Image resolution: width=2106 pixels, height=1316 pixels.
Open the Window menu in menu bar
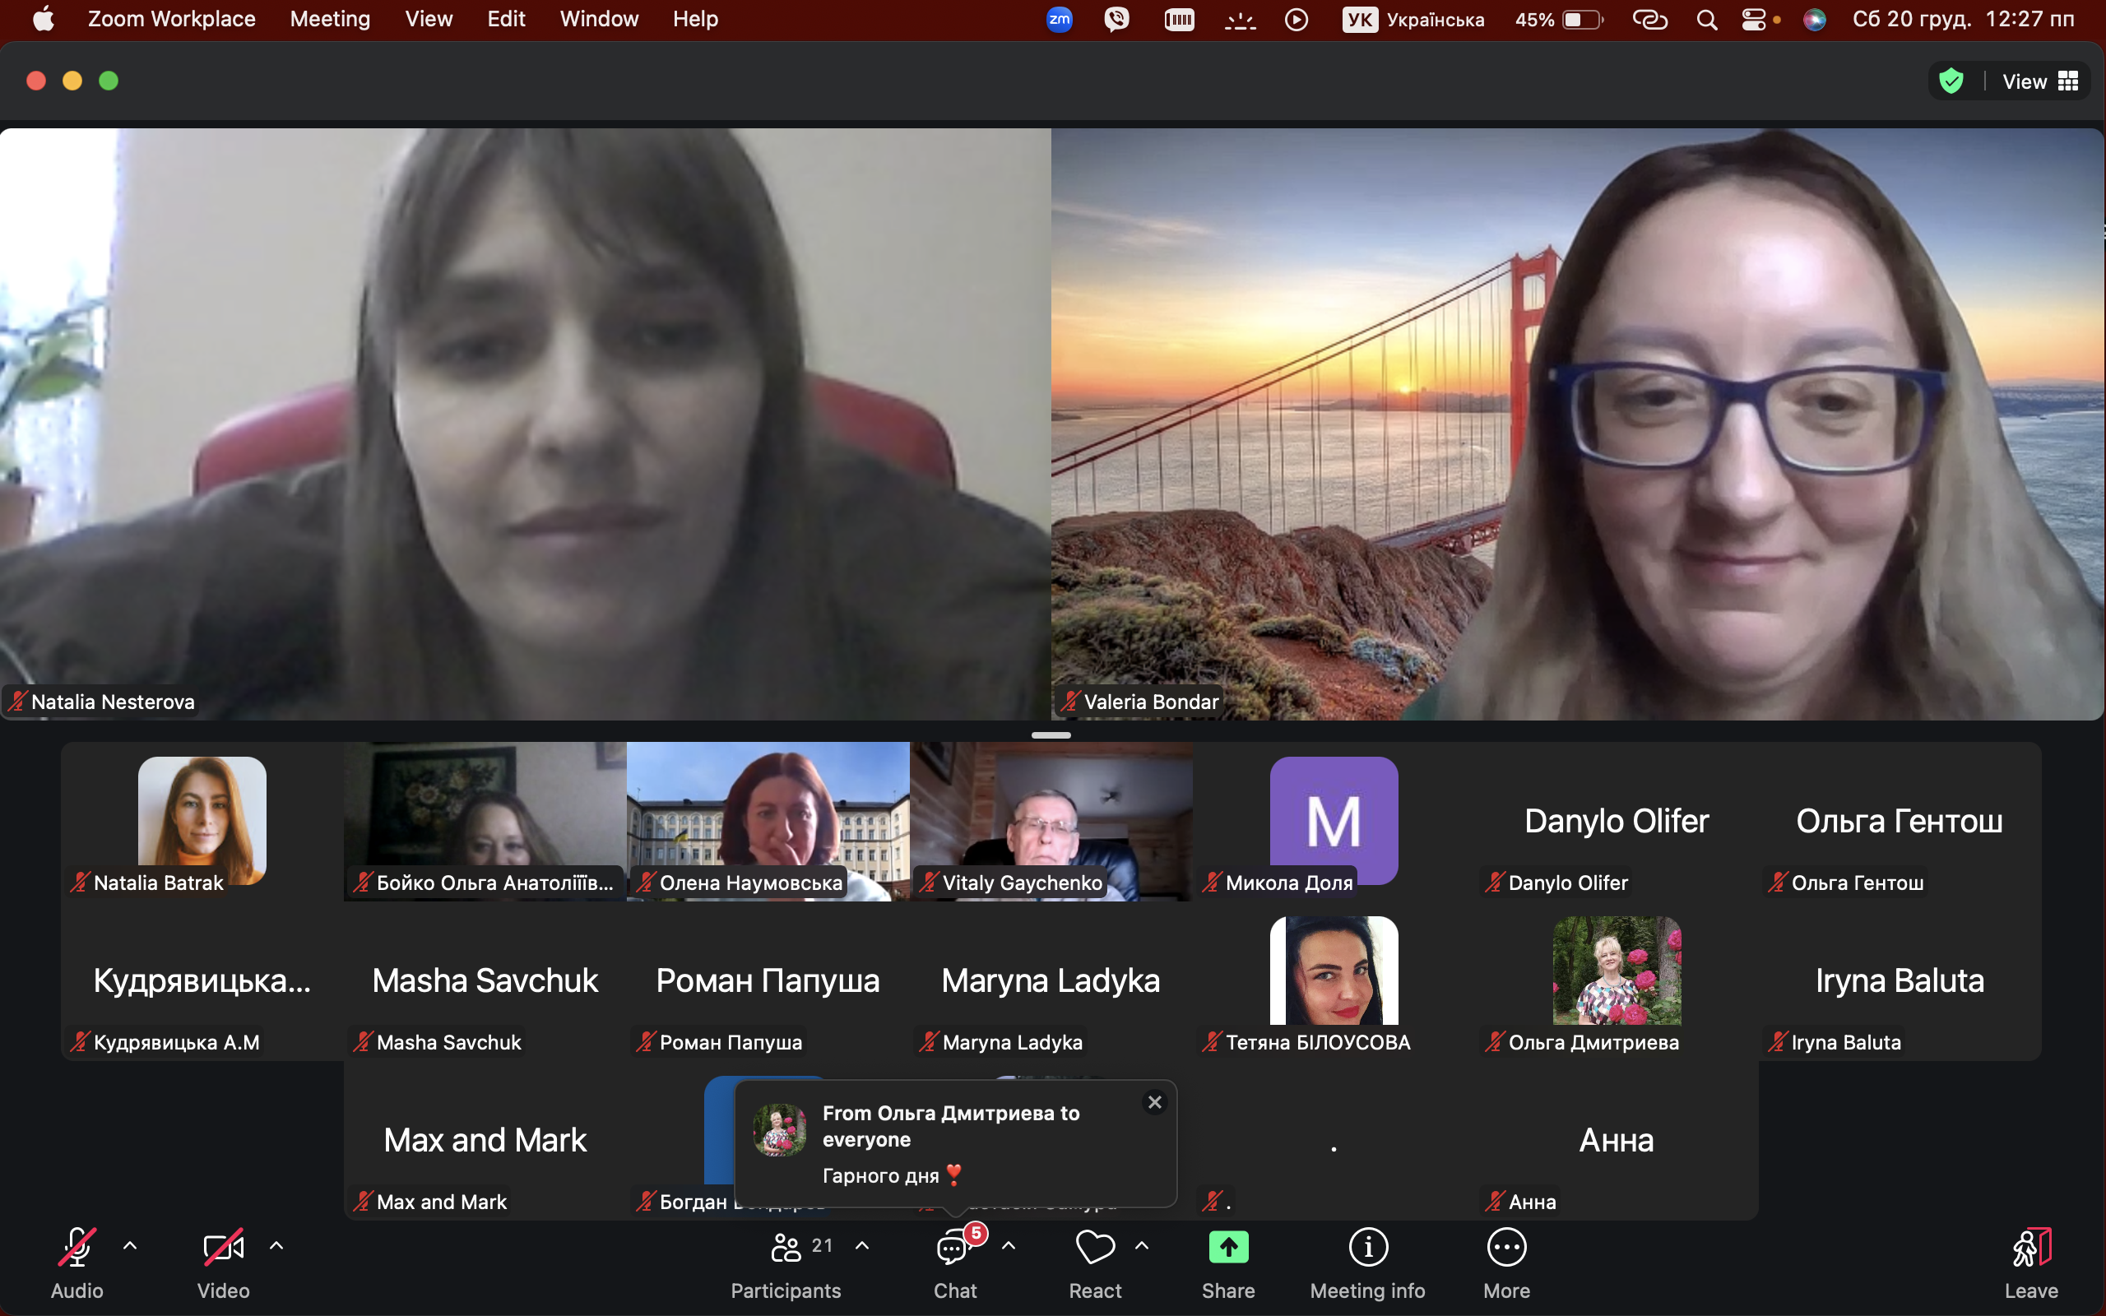coord(599,19)
